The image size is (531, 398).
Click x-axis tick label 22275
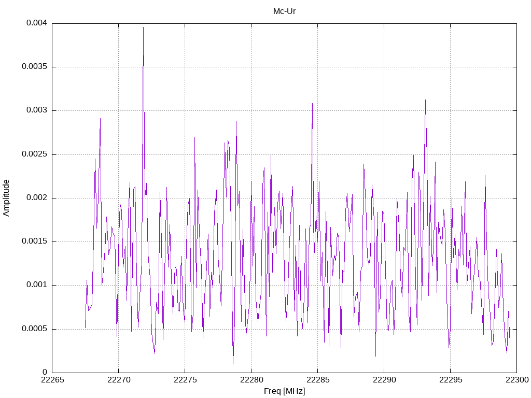pyautogui.click(x=185, y=380)
